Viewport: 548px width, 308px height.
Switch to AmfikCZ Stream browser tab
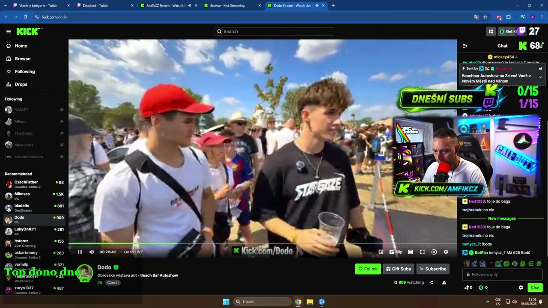click(169, 6)
